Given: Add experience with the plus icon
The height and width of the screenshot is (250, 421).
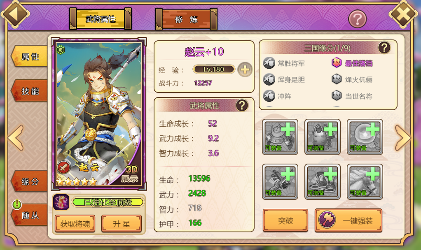Looking at the screenshot, I should coord(245,69).
